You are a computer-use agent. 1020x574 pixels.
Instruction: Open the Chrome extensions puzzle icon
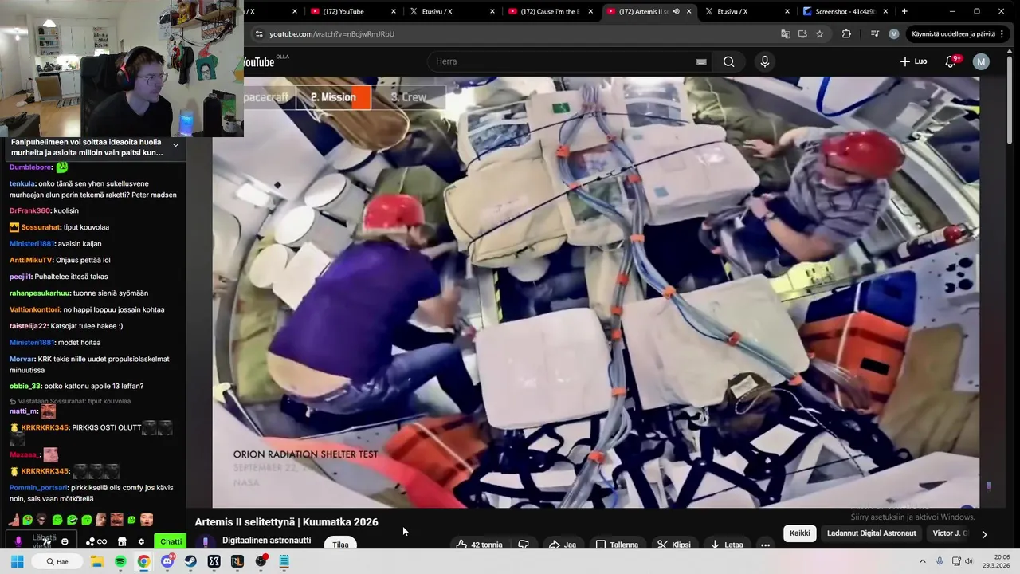(846, 34)
